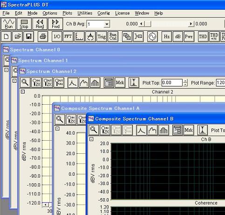The image size is (225, 215).
Task: Zoom out 2X in Channel 2 window
Action: point(48,83)
